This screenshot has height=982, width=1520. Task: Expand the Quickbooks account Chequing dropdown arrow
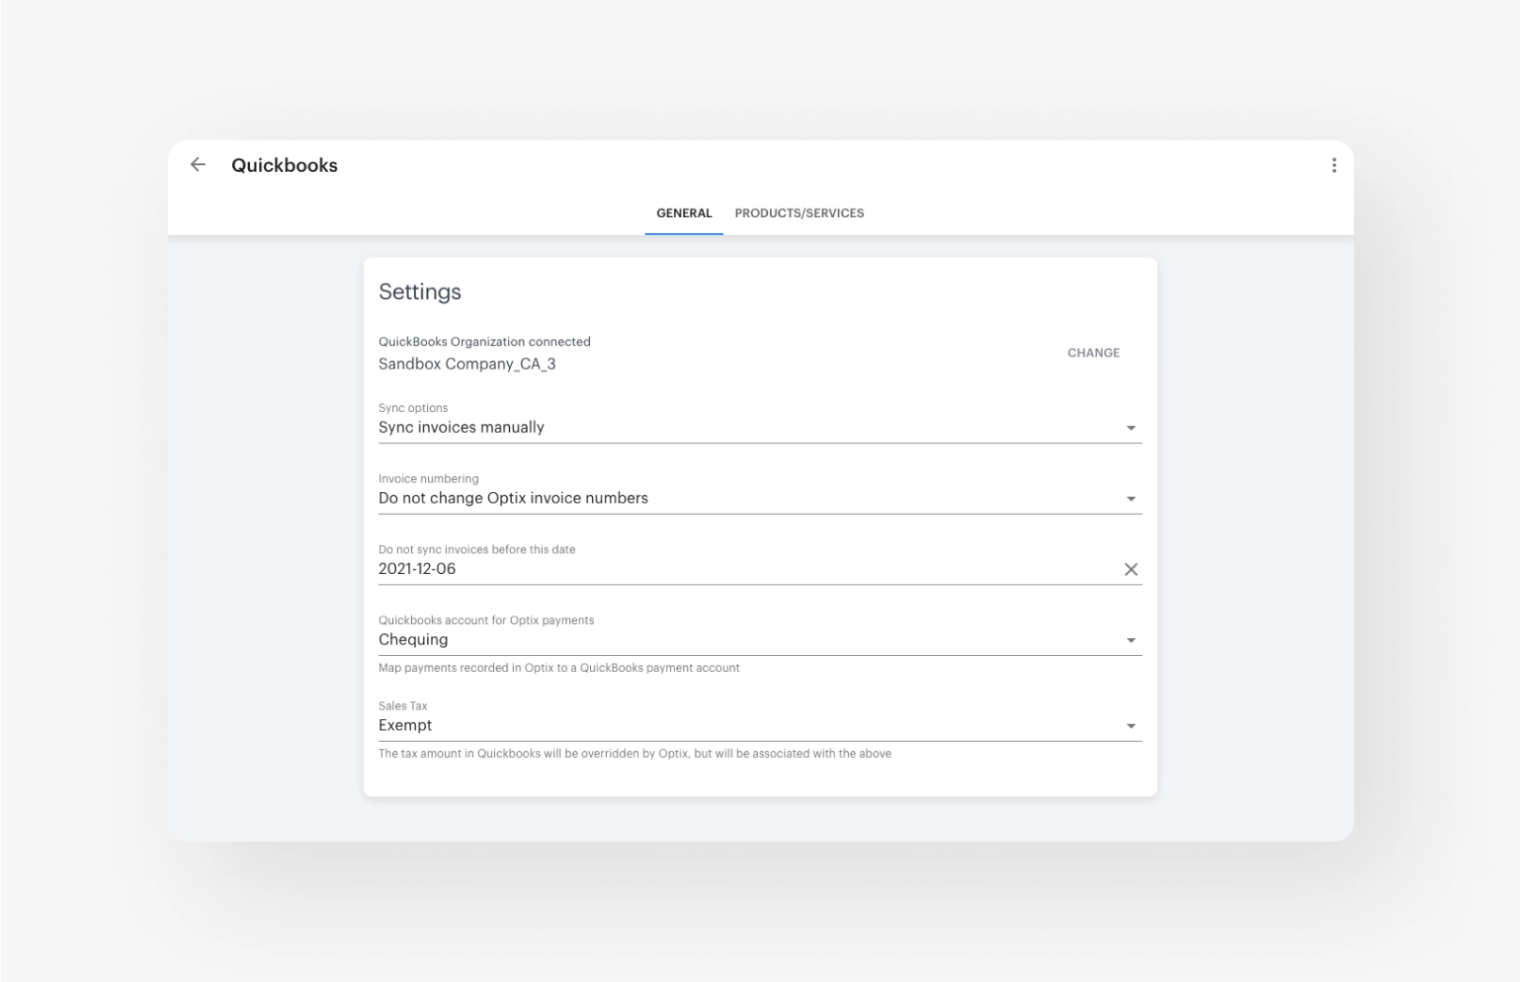1131,640
